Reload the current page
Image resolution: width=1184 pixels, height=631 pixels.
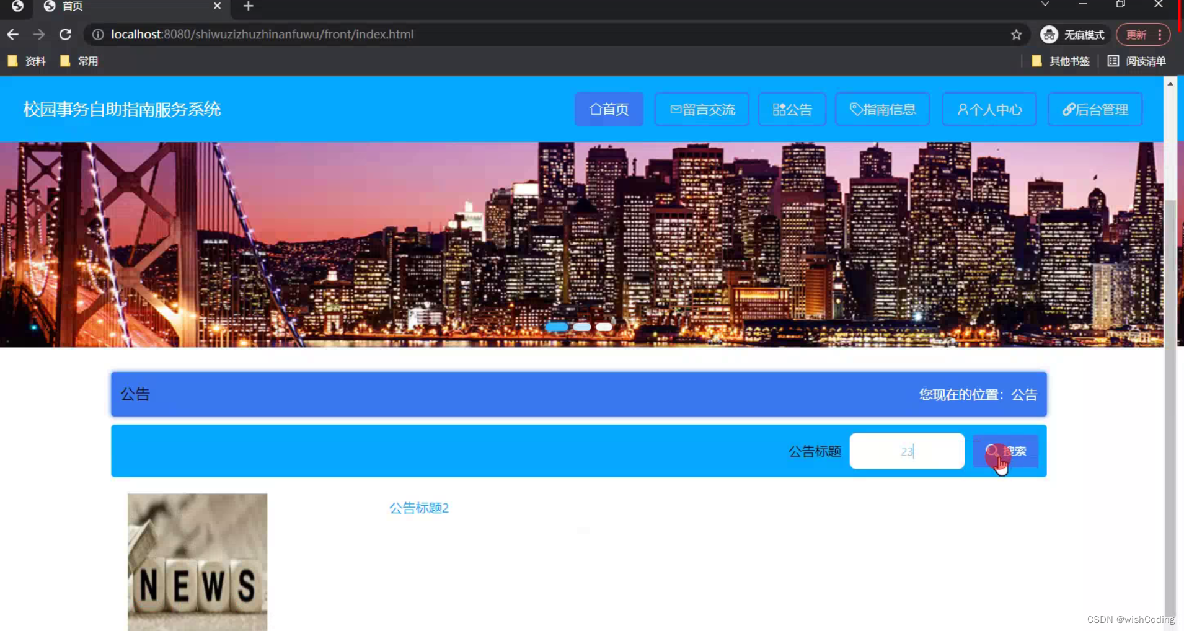coord(65,35)
